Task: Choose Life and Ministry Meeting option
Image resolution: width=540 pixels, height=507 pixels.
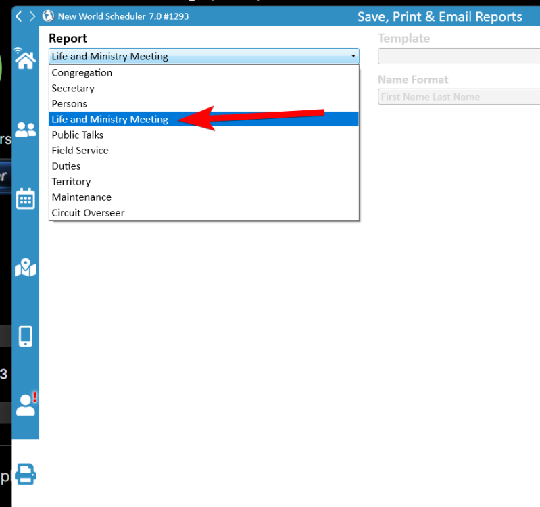Action: pyautogui.click(x=109, y=120)
